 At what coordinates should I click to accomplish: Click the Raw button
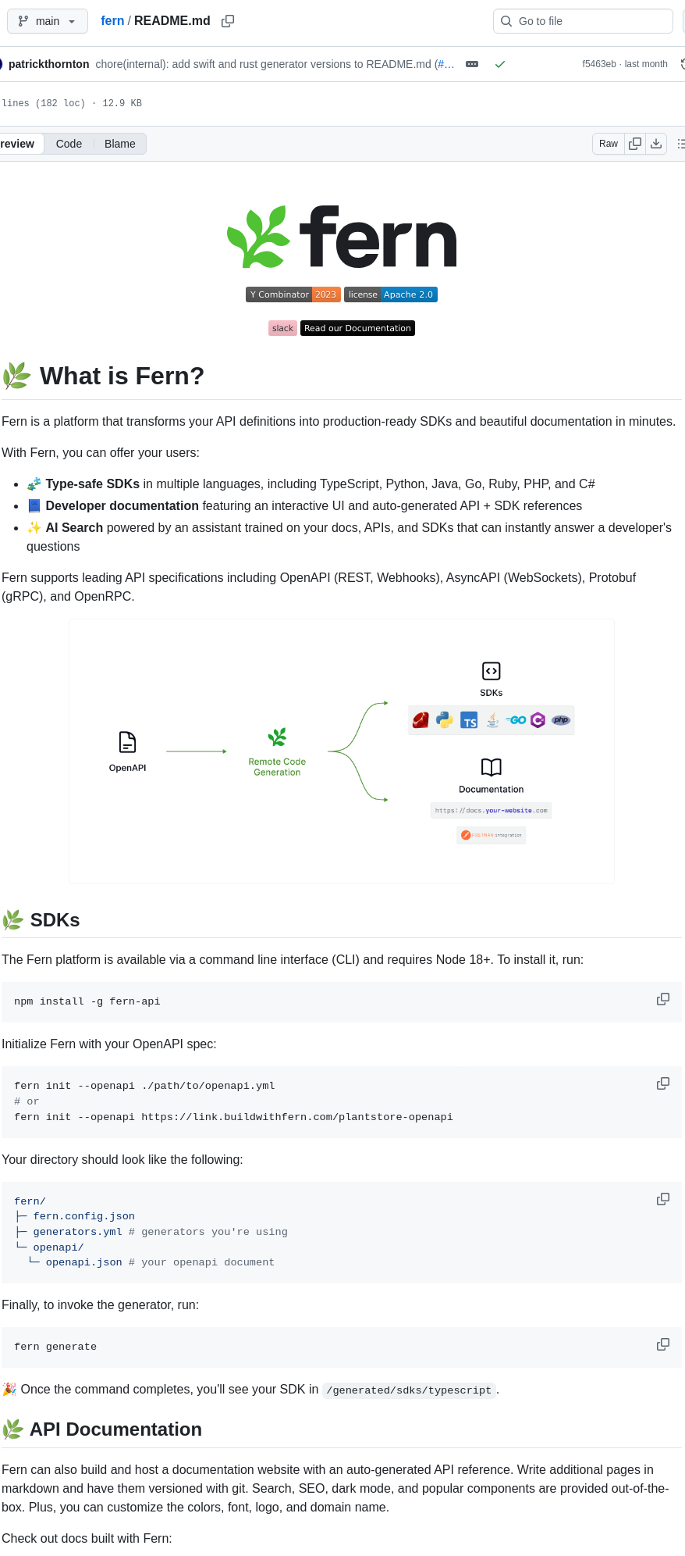pyautogui.click(x=608, y=144)
